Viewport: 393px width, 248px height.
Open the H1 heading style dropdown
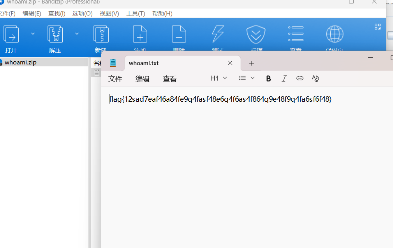219,78
